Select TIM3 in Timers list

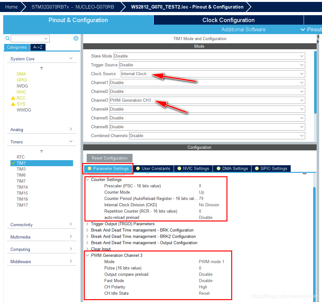tap(21, 169)
